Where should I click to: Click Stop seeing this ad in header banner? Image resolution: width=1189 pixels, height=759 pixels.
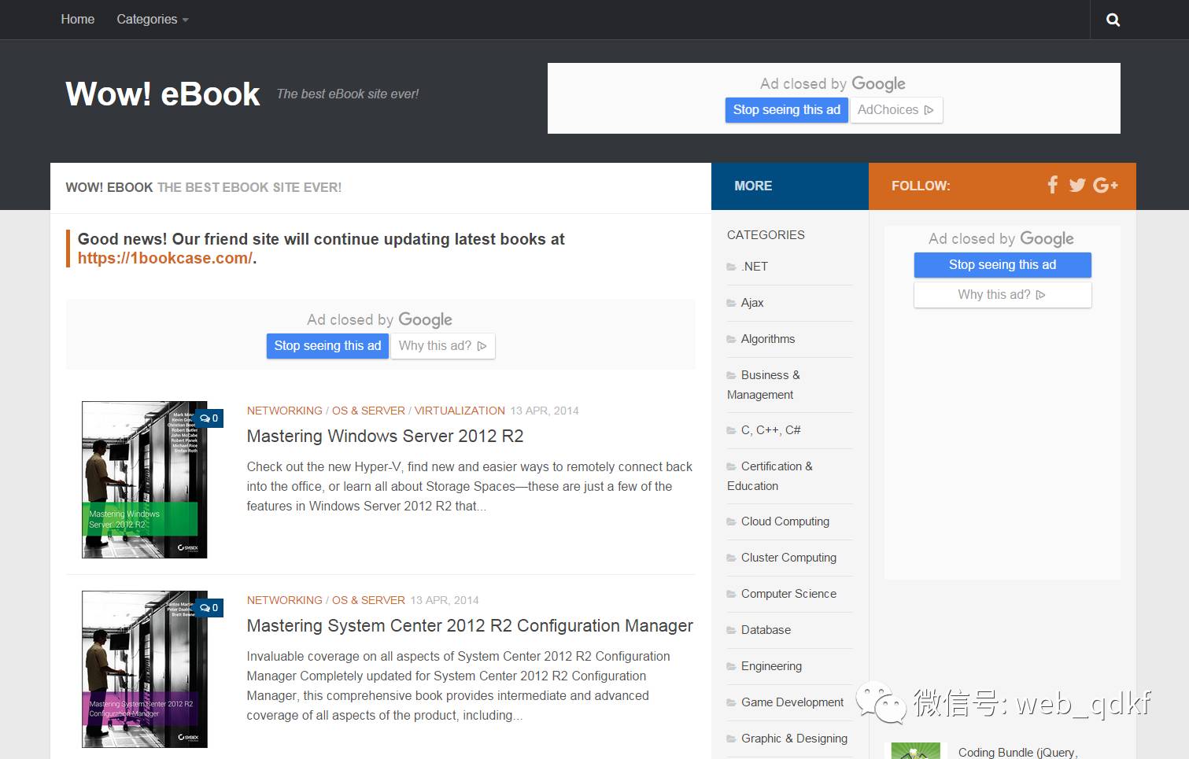tap(787, 110)
